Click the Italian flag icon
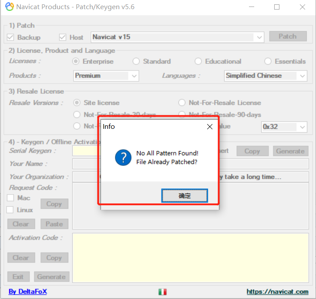This screenshot has width=316, height=299. tap(162, 292)
